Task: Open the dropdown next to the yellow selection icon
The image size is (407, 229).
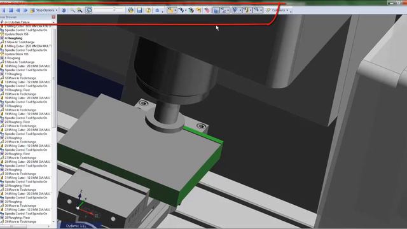Action: [176, 10]
